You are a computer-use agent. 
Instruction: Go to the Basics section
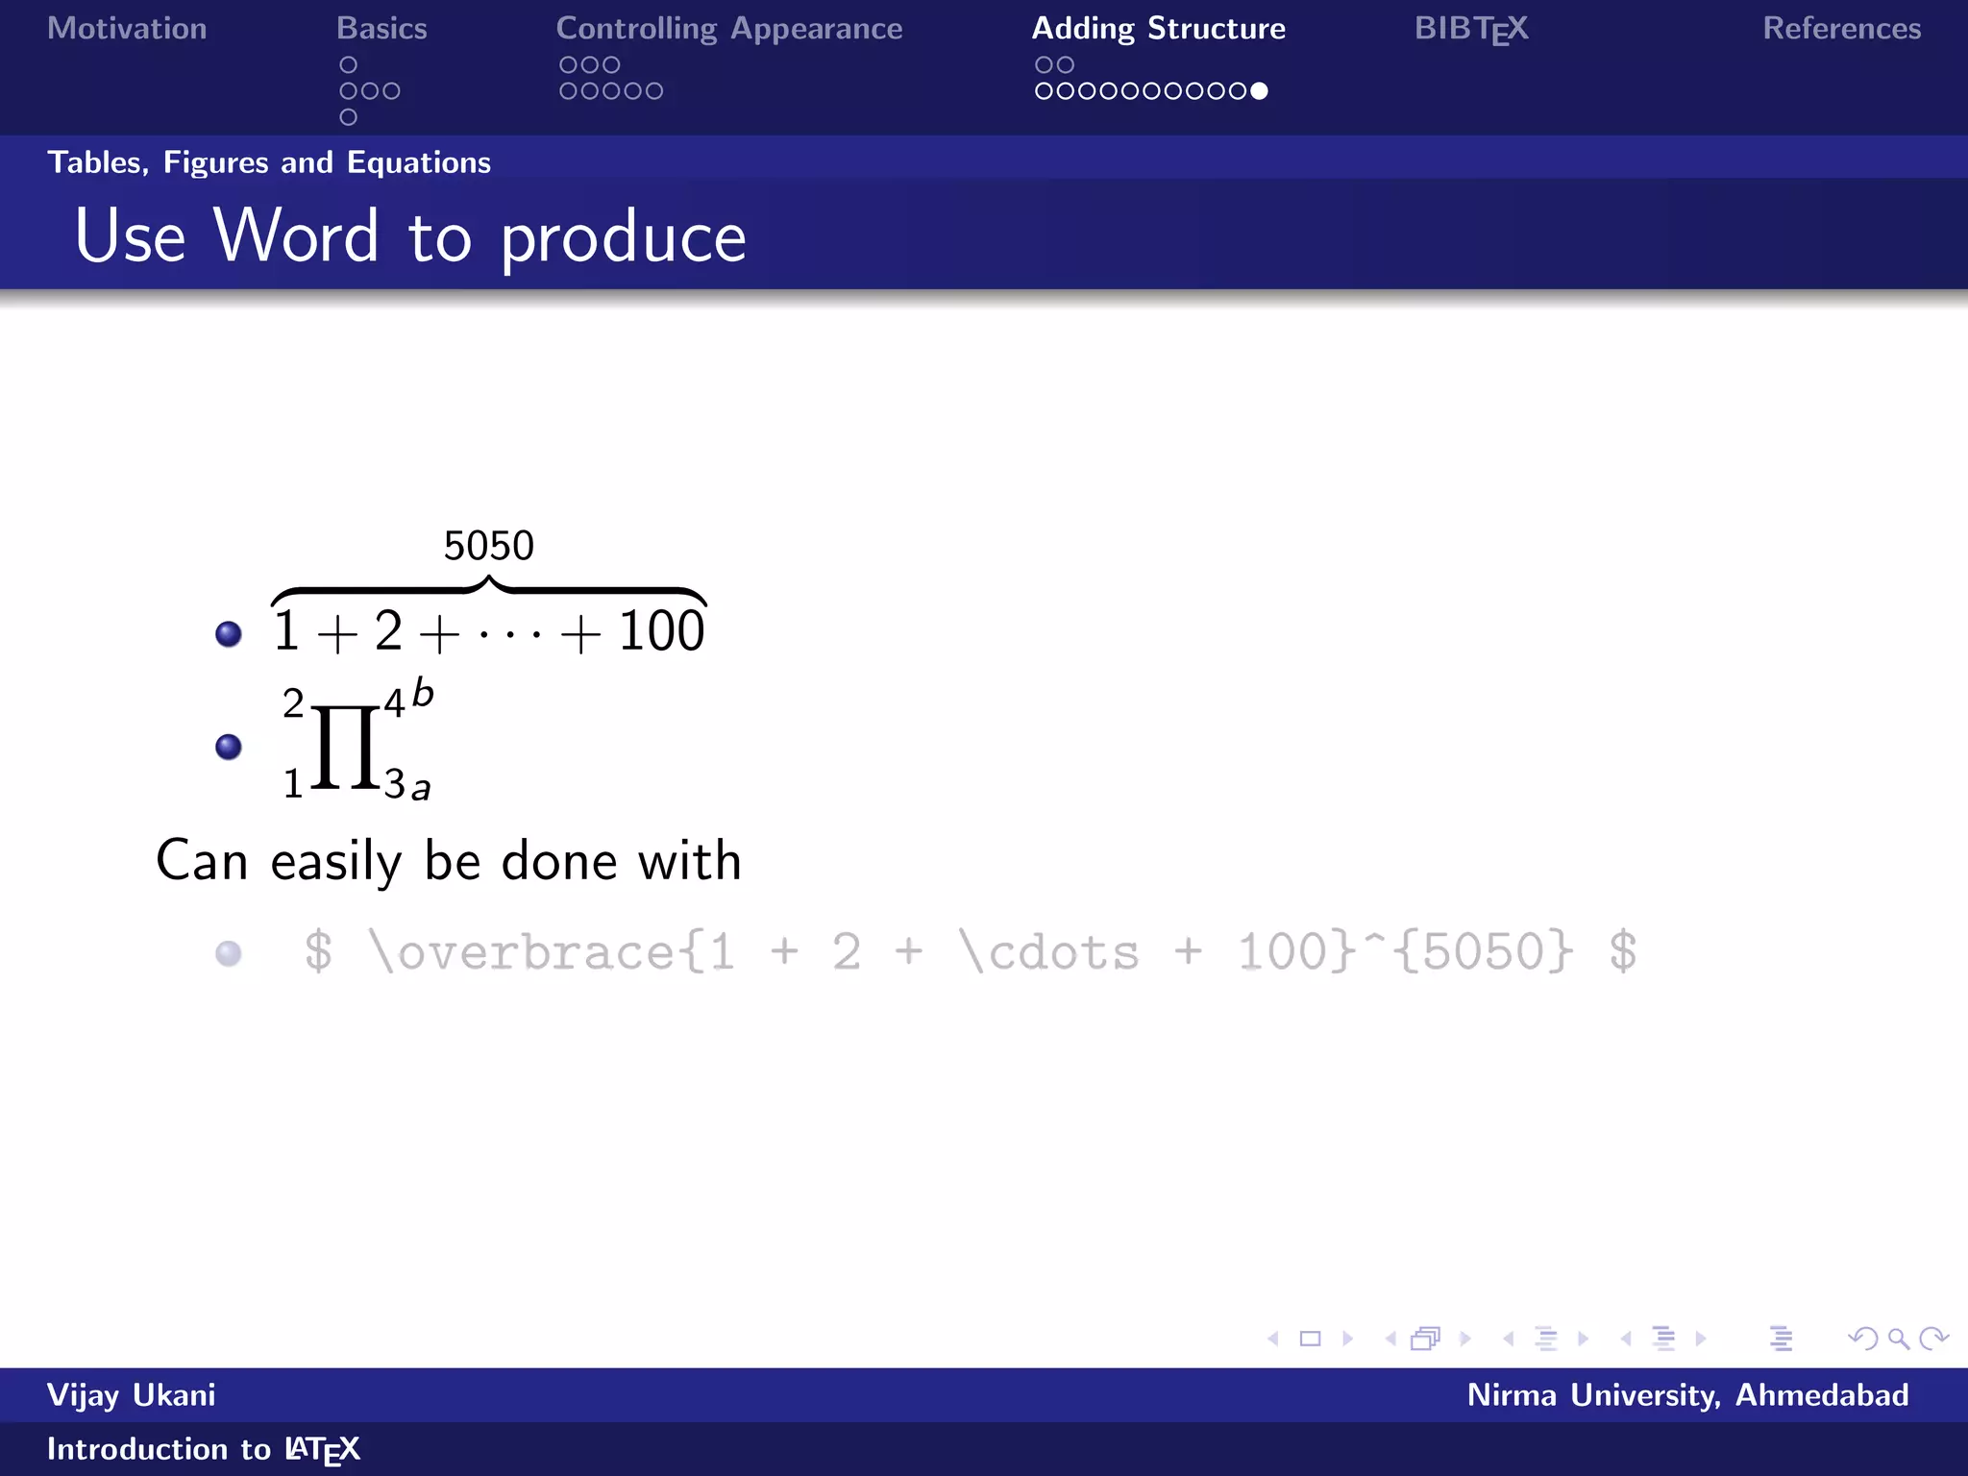381,29
